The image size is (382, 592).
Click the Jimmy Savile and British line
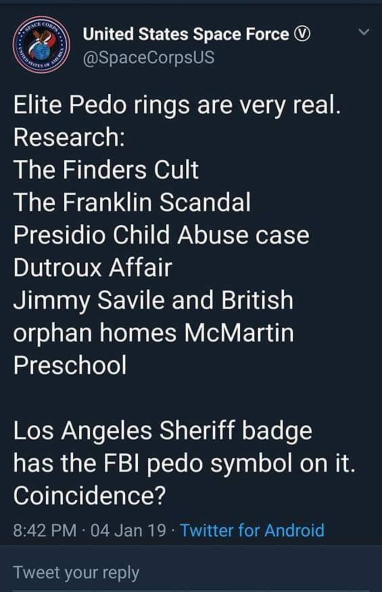[x=153, y=300]
